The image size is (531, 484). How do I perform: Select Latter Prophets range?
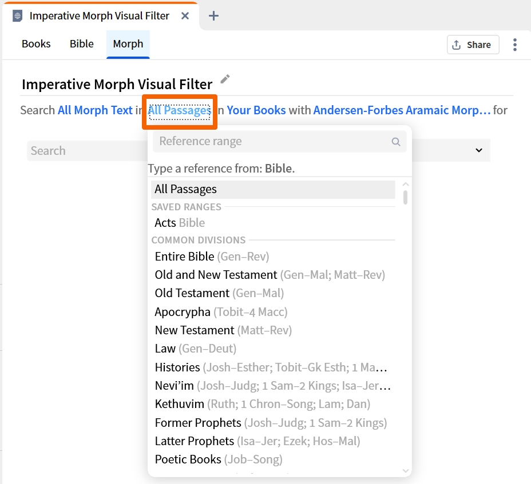coord(273,441)
